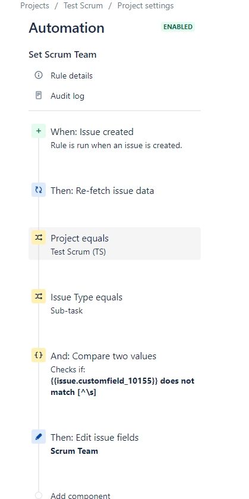Open Test Scrum breadcrumb link
The width and height of the screenshot is (249, 499).
(83, 6)
